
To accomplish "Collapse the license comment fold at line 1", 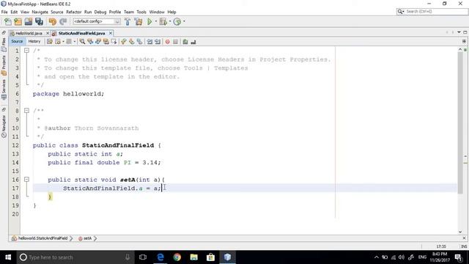I will [x=26, y=51].
